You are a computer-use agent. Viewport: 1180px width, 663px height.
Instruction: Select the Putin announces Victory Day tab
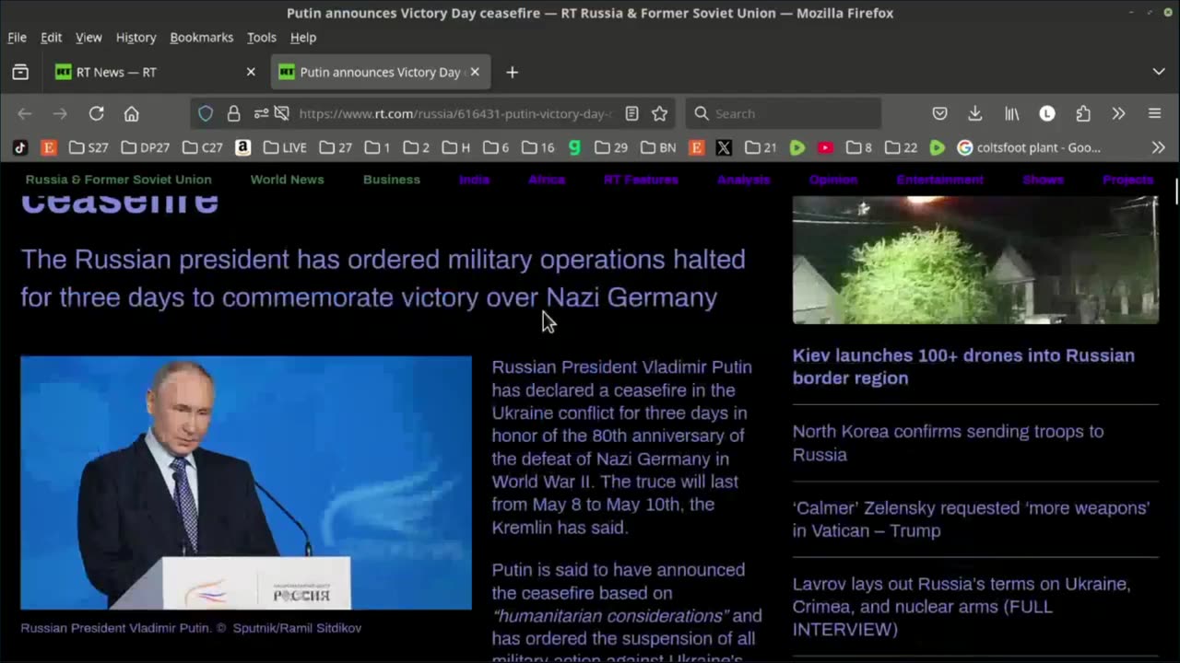[381, 72]
